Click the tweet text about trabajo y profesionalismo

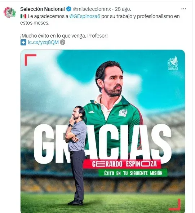(x=100, y=19)
